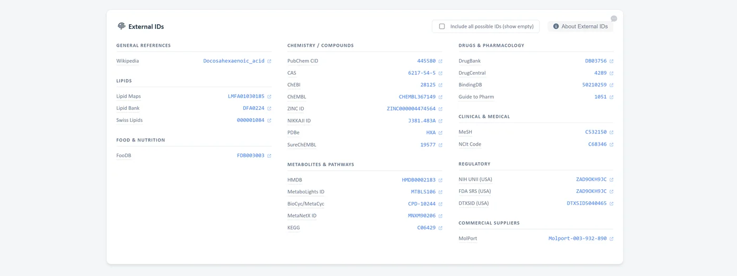Open HMDB entry HMDB0002183
Screen dimensions: 737x276
[419, 180]
